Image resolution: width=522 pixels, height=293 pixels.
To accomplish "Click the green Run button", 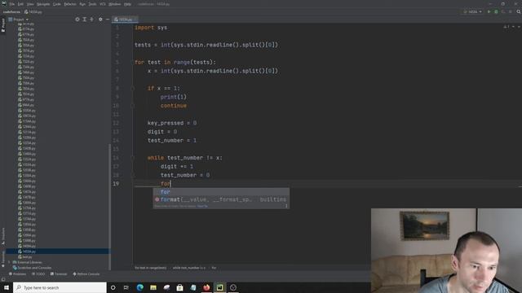I will (489, 12).
